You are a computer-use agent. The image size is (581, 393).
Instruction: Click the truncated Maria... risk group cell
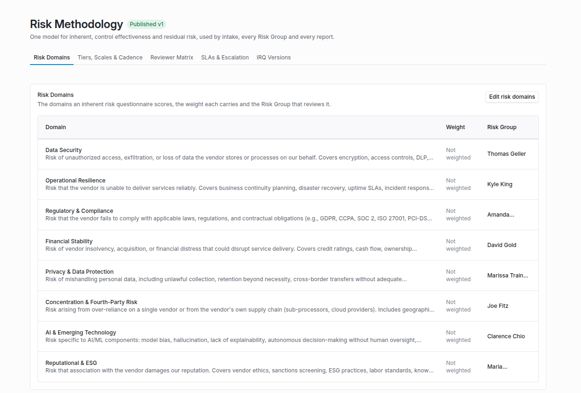(497, 367)
